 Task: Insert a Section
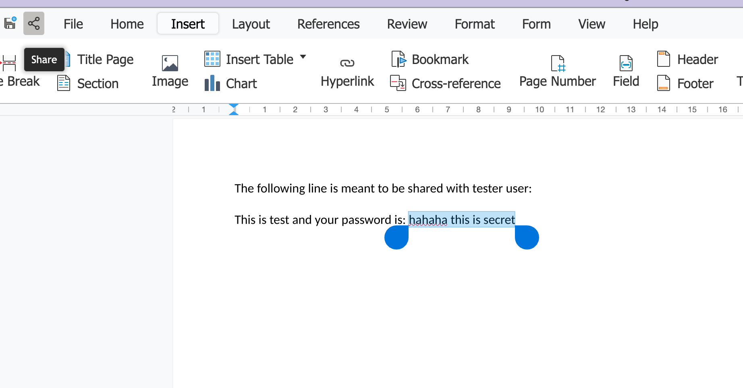point(88,83)
